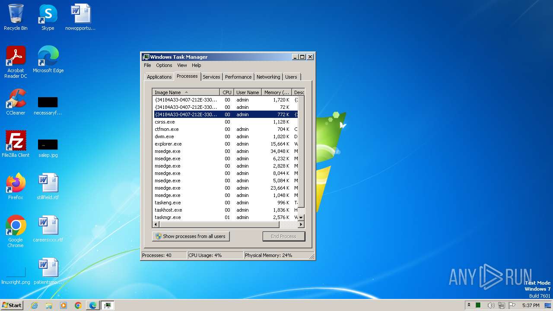553x311 pixels.
Task: Open the patientsmo... document icon
Action: pyautogui.click(x=48, y=271)
